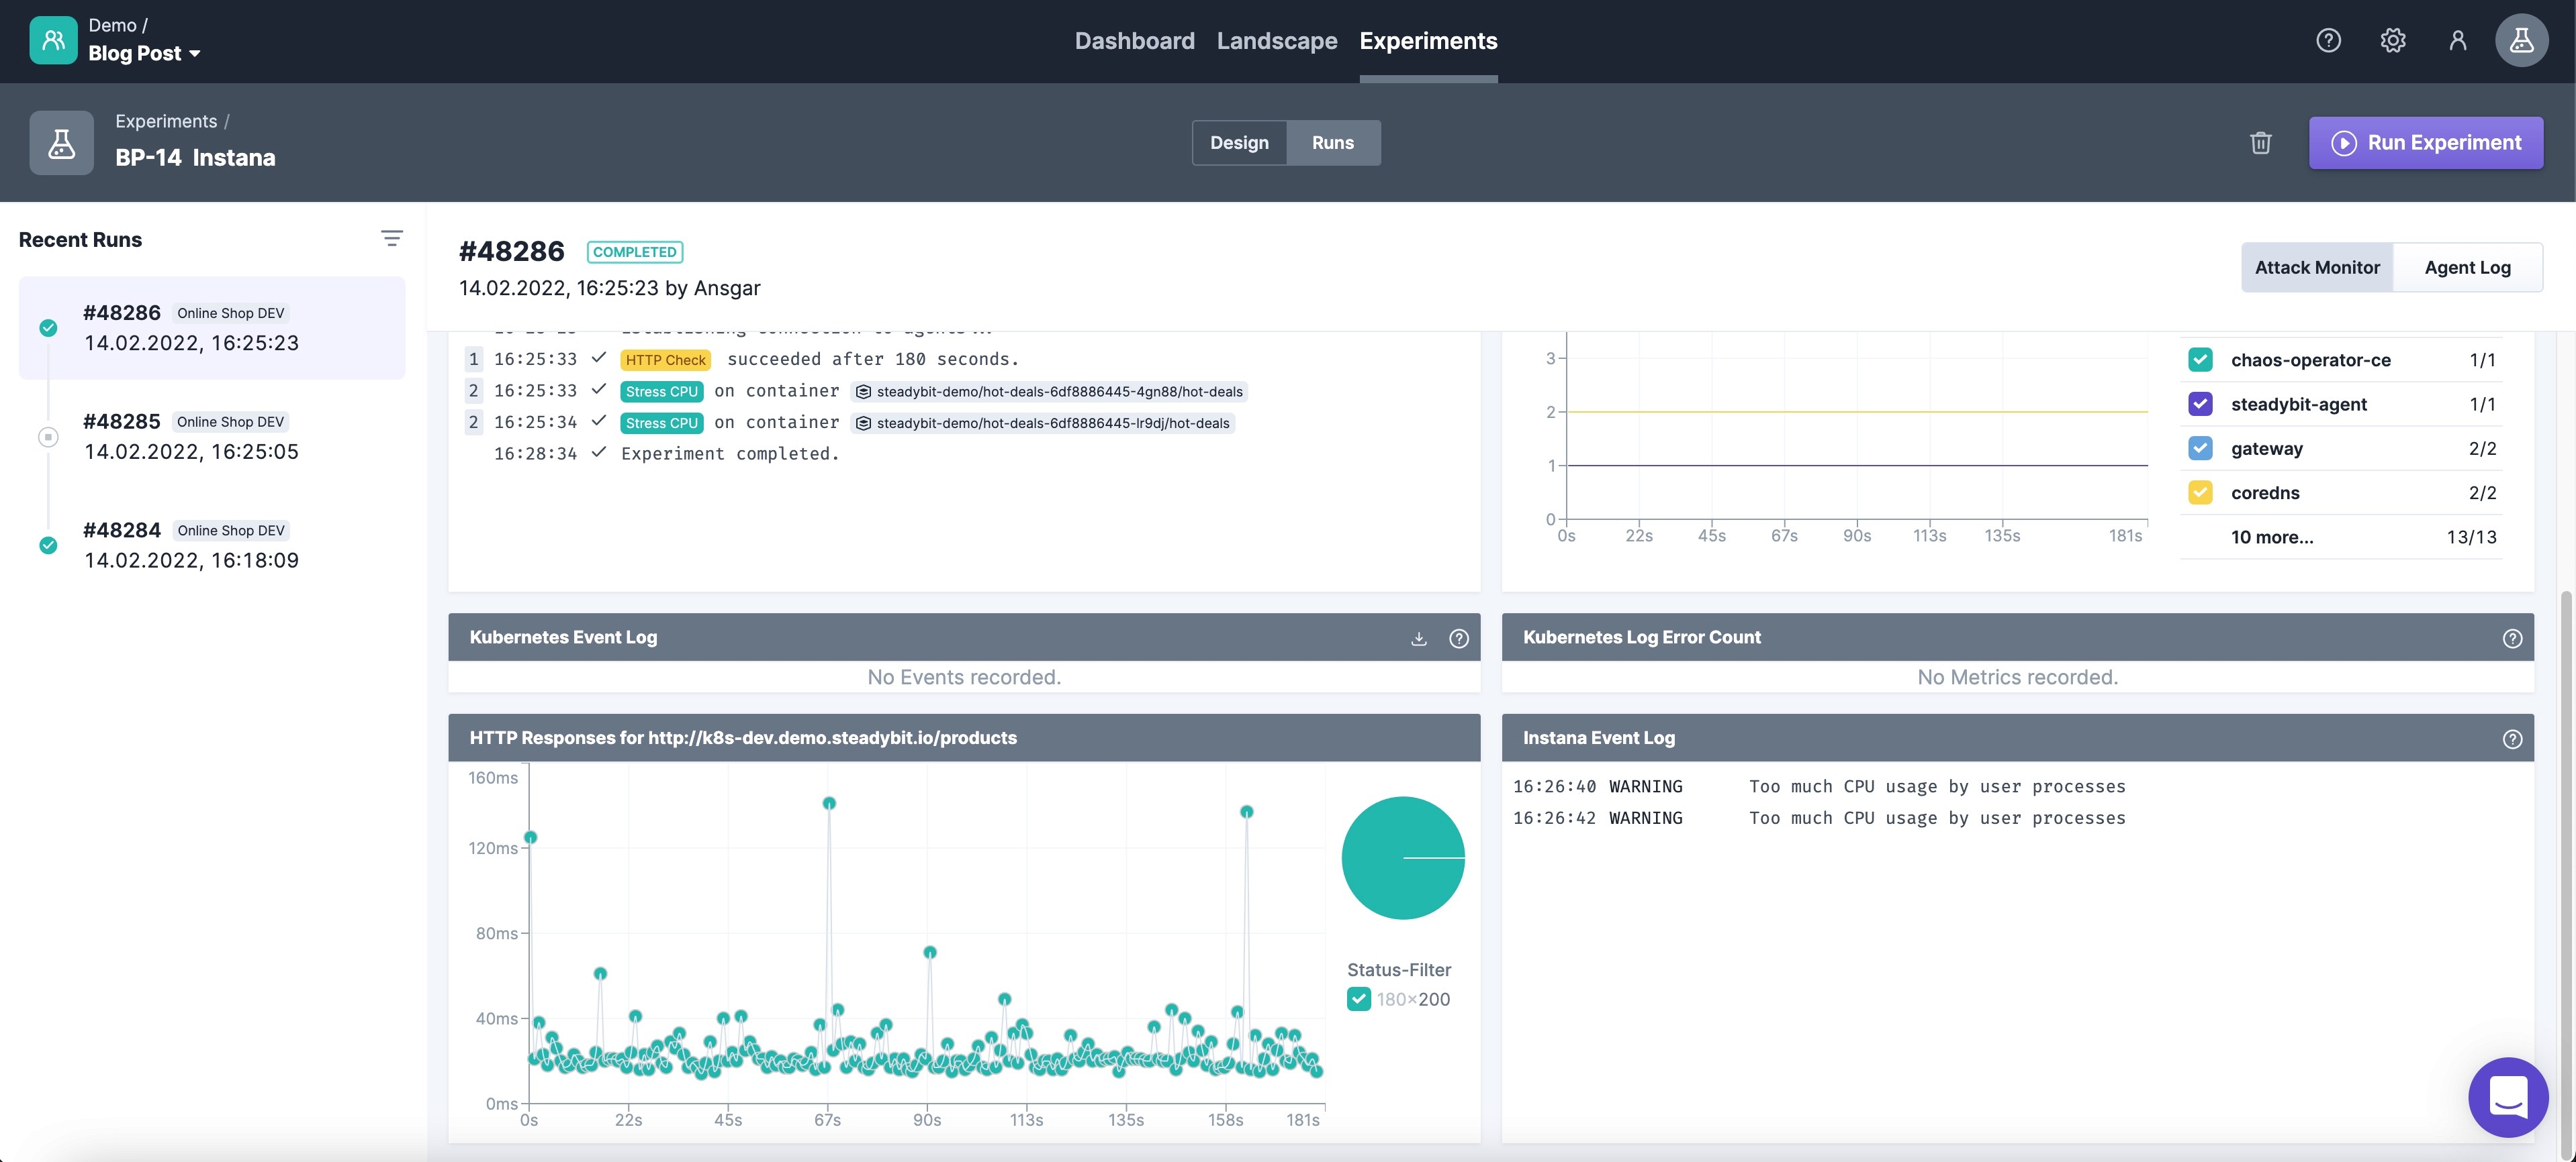This screenshot has height=1162, width=2576.
Task: Download the Kubernetes Event Log
Action: point(1418,639)
